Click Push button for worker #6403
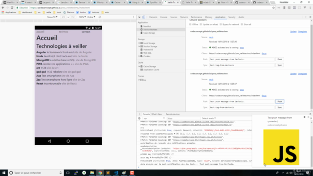Viewport: 313px width, 176px height. [x=279, y=101]
